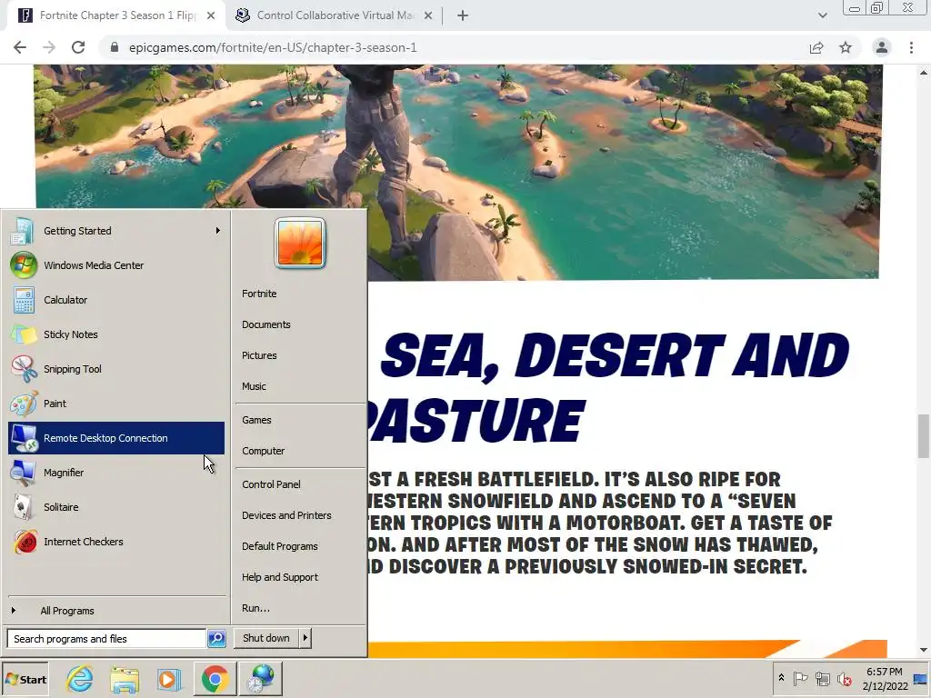Open Windows Media Player on taskbar
Viewport: 931px width, 698px height.
[x=169, y=679]
